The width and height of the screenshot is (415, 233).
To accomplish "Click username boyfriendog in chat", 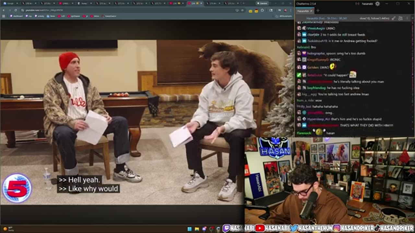I will [316, 88].
